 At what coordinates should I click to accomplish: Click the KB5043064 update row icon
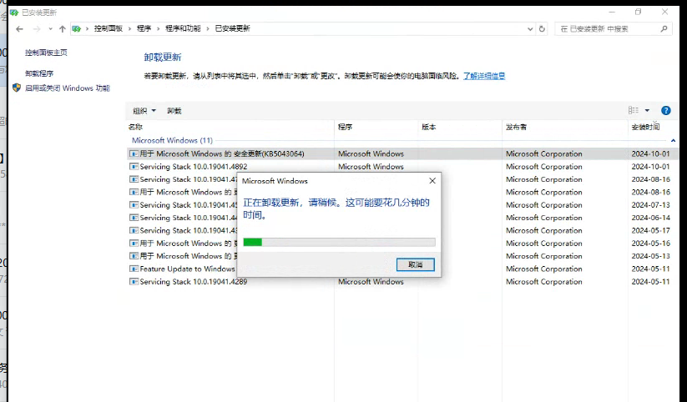(x=134, y=154)
